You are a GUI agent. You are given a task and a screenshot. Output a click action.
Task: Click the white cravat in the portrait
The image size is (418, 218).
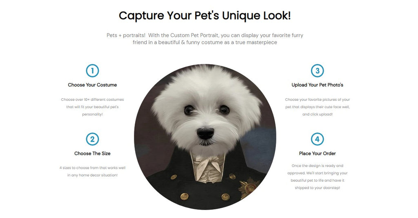tap(208, 168)
